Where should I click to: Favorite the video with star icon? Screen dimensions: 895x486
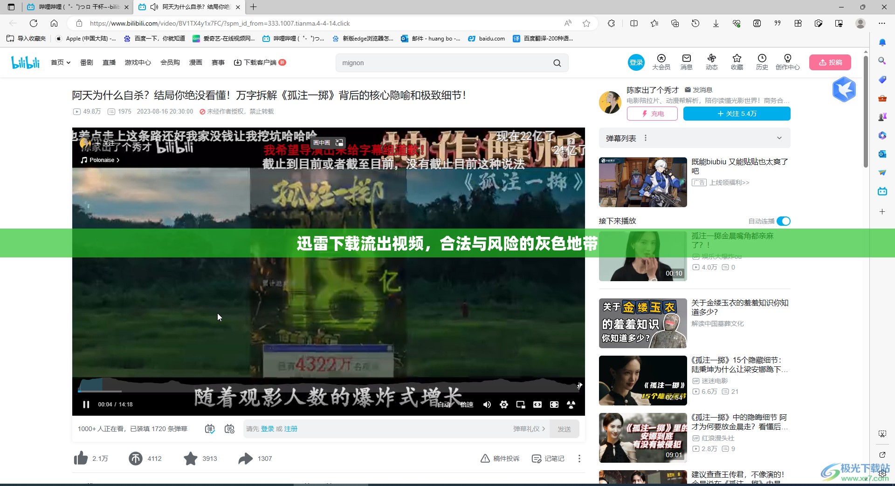[190, 459]
